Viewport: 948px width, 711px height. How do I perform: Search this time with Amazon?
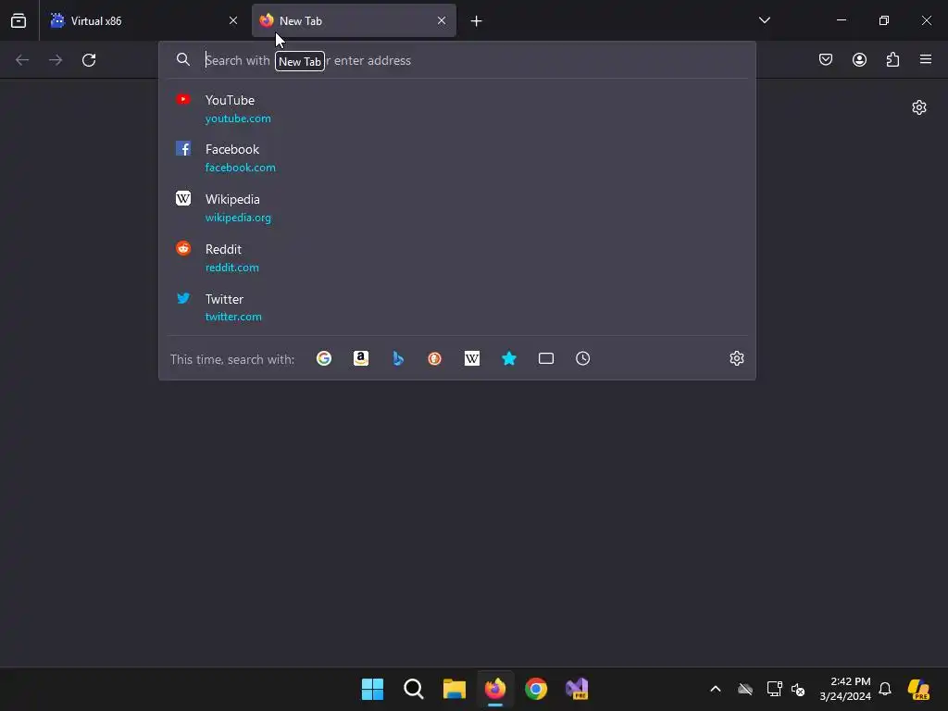(x=361, y=358)
